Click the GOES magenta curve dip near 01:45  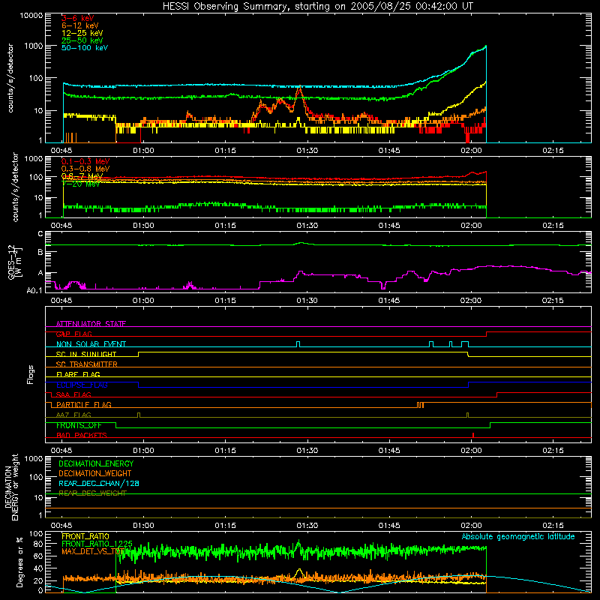pos(383,285)
